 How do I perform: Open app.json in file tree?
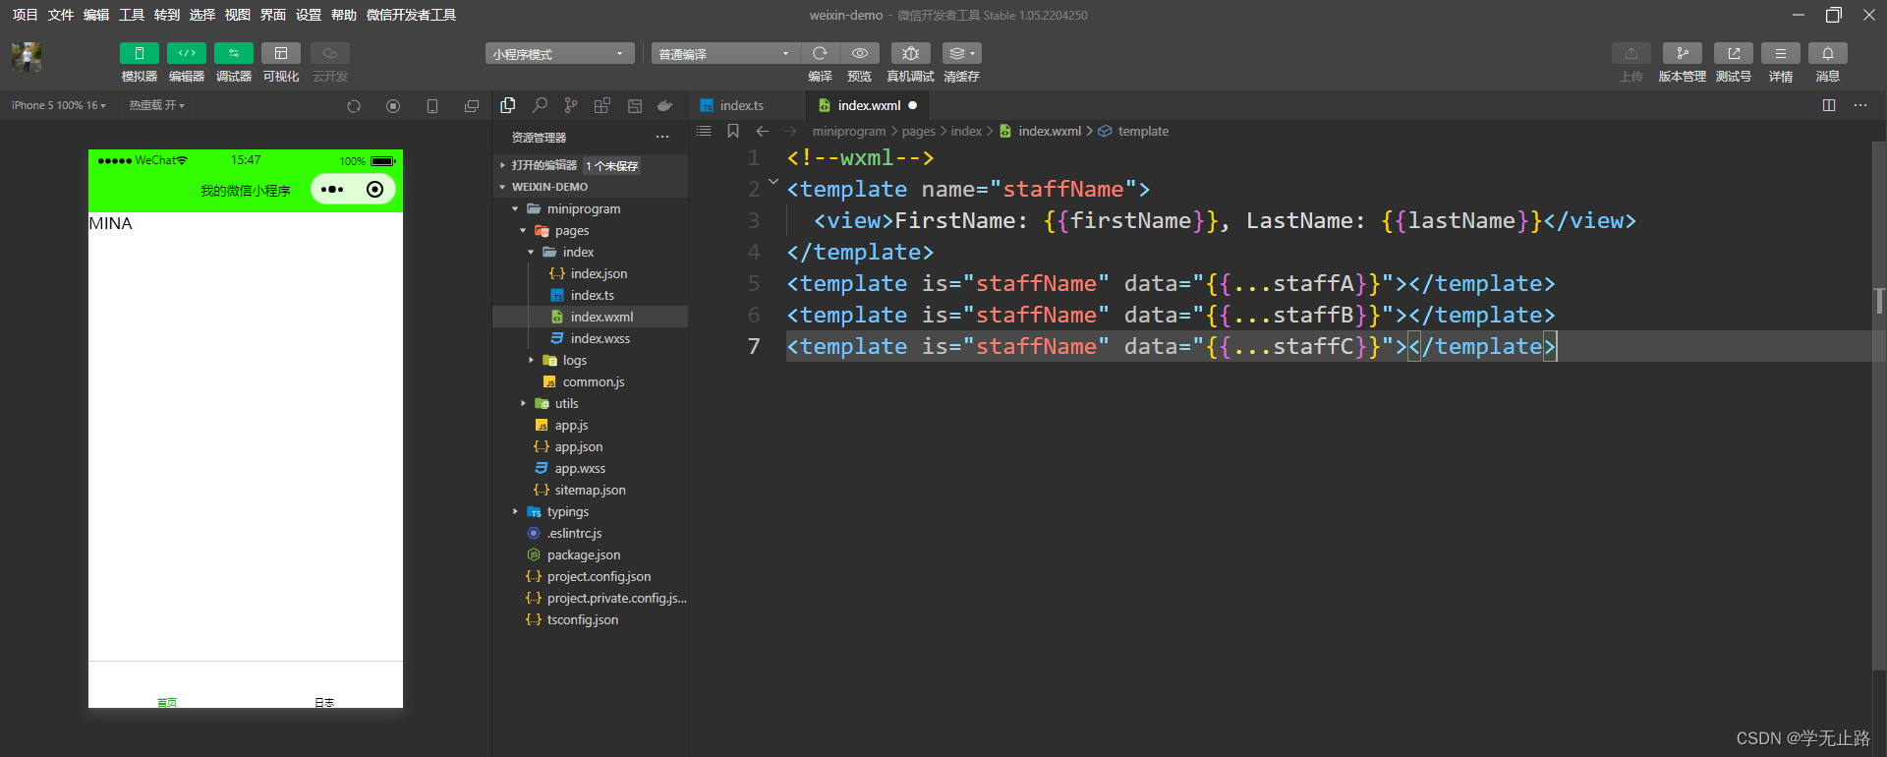pos(590,446)
